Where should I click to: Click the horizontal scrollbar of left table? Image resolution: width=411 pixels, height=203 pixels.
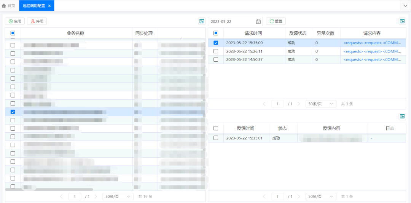49,189
